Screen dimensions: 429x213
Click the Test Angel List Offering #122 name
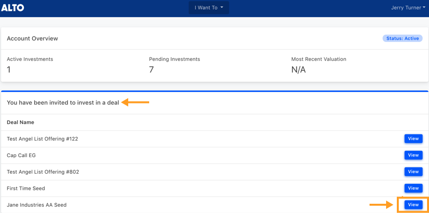click(42, 139)
